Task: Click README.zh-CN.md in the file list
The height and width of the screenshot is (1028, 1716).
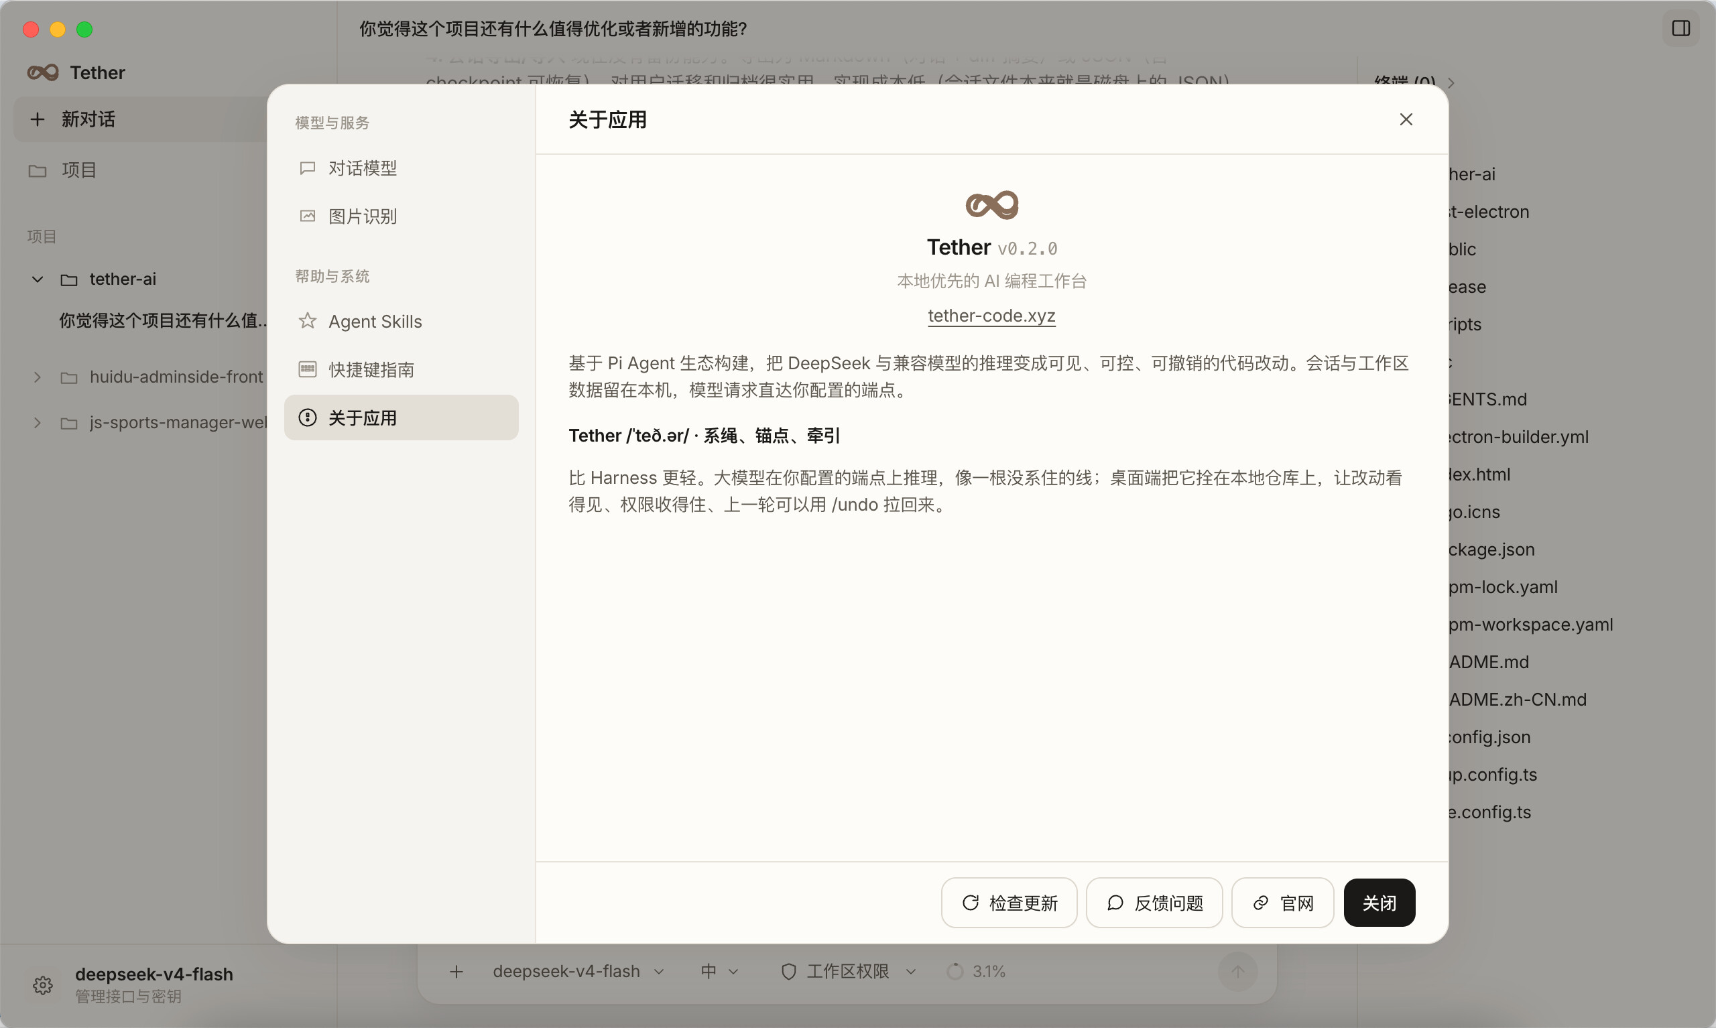Action: pos(1517,700)
